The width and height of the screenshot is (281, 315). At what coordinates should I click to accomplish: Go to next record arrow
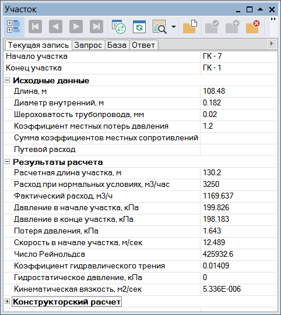76,27
